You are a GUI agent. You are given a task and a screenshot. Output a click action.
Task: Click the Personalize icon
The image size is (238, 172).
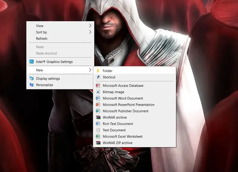pos(32,85)
